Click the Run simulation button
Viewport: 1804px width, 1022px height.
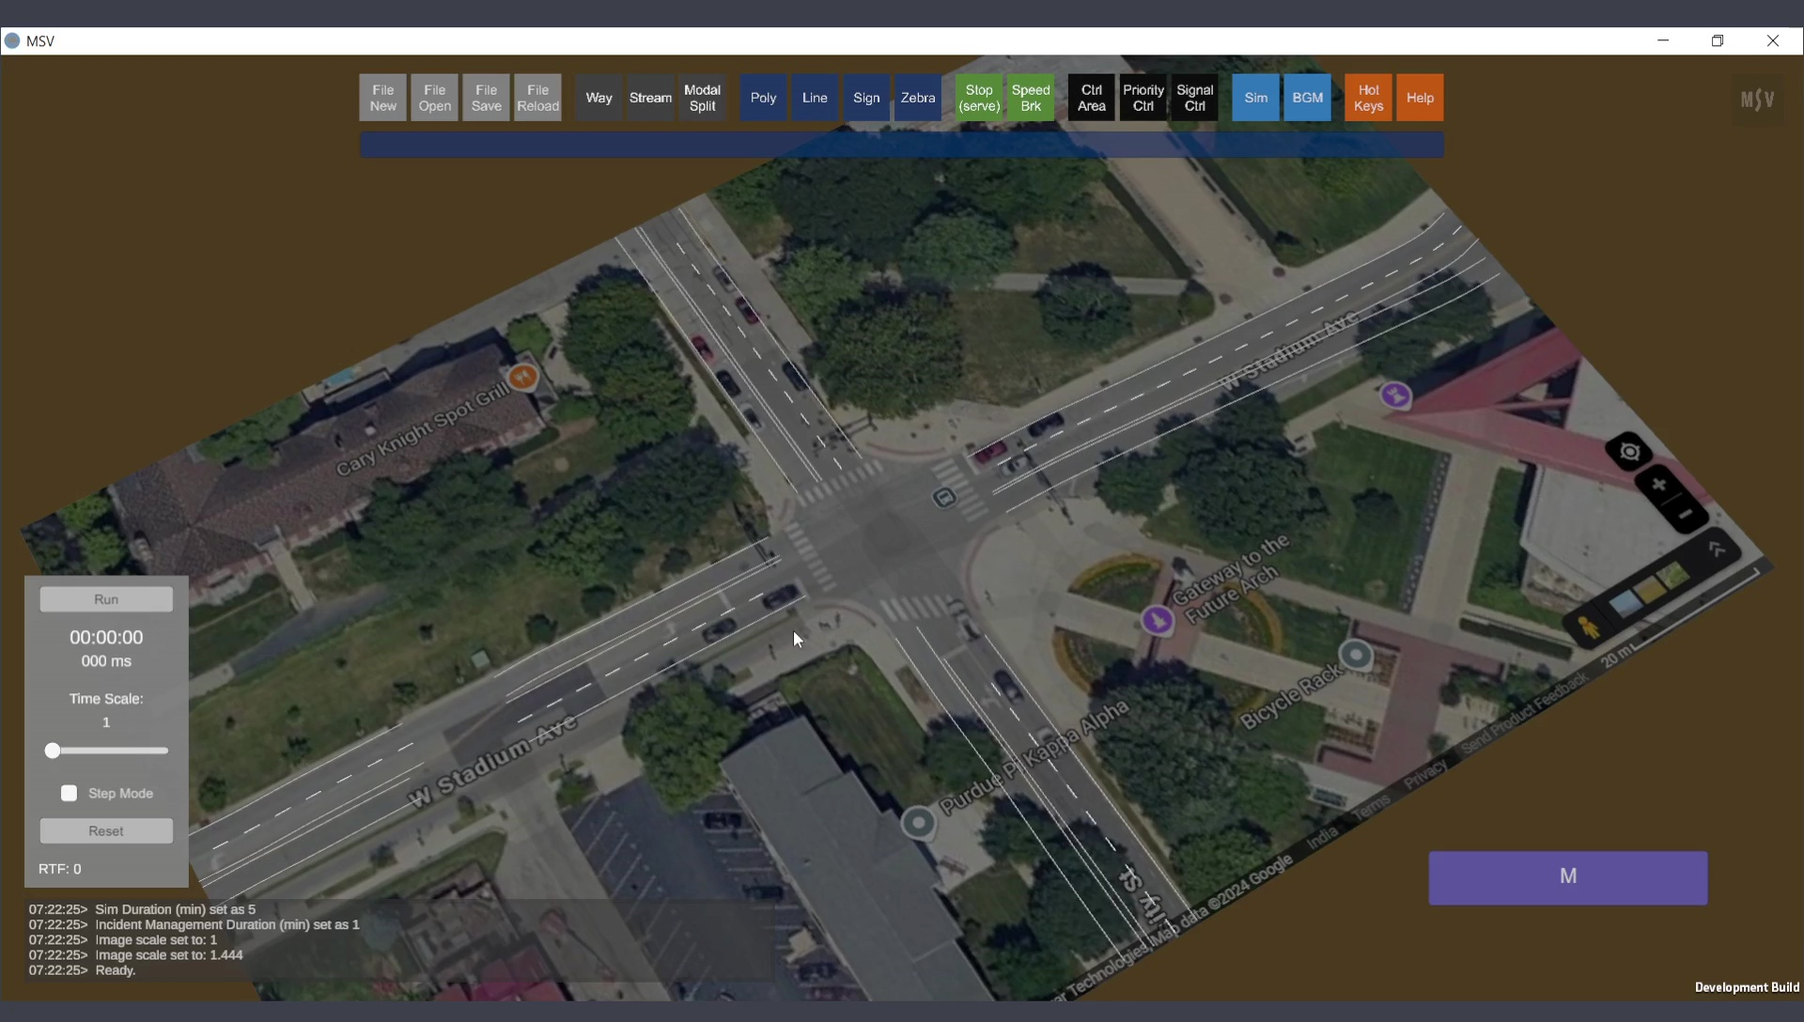click(x=106, y=599)
